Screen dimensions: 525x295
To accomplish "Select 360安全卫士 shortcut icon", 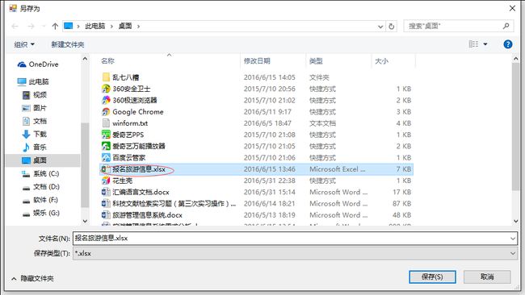I will pos(106,89).
